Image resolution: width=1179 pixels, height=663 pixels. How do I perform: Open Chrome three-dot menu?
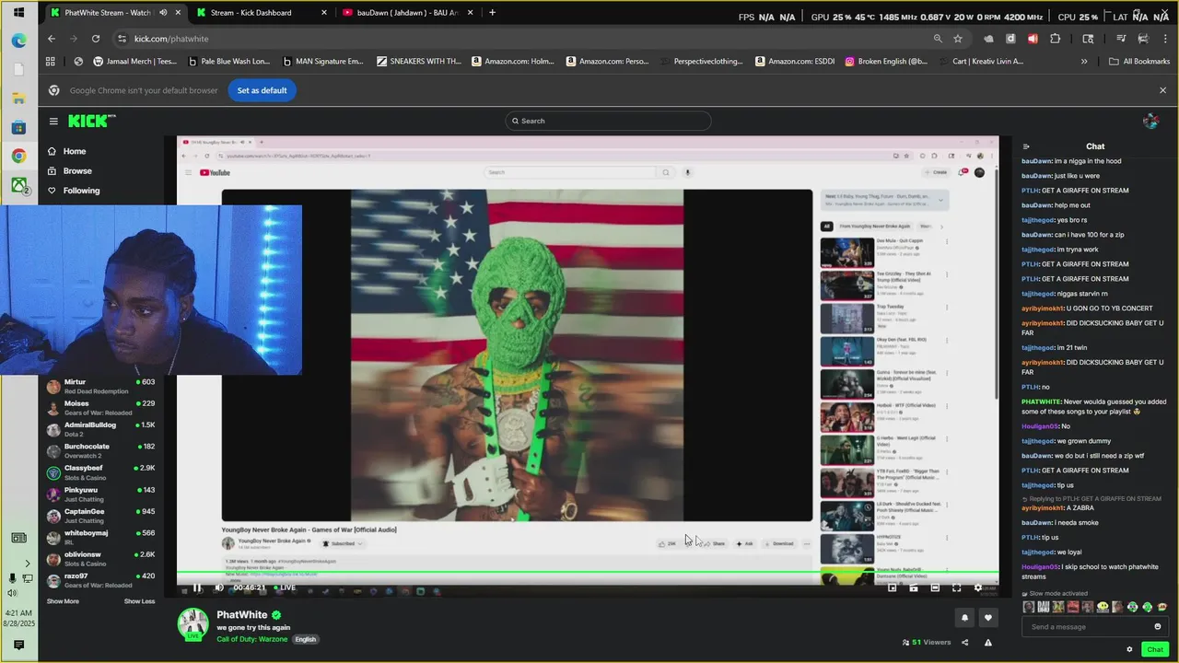click(x=1164, y=39)
